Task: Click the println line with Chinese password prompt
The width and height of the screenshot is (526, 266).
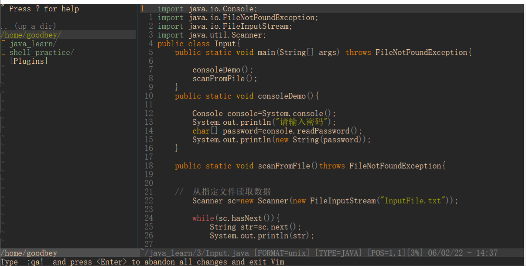Action: [264, 122]
